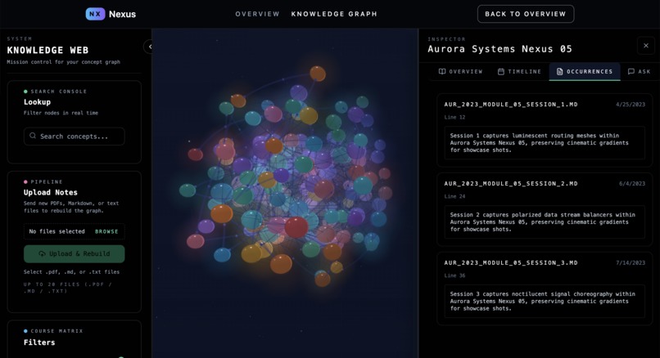The width and height of the screenshot is (660, 358).
Task: Collapse the left sidebar with chevron
Action: click(x=149, y=47)
